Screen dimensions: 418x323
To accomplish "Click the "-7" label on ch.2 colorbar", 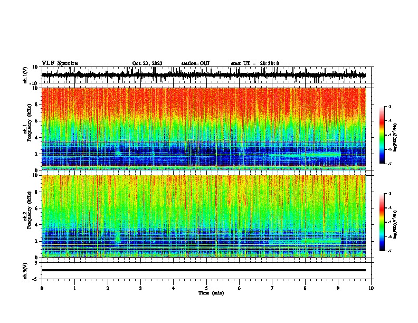I will coord(389,251).
